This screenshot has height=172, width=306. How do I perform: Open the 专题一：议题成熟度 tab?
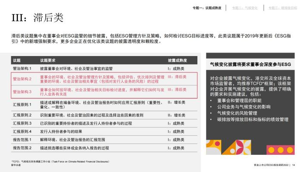point(207,8)
